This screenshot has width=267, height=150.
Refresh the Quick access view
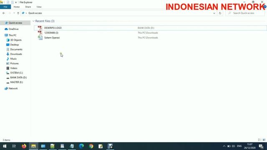(x=220, y=13)
